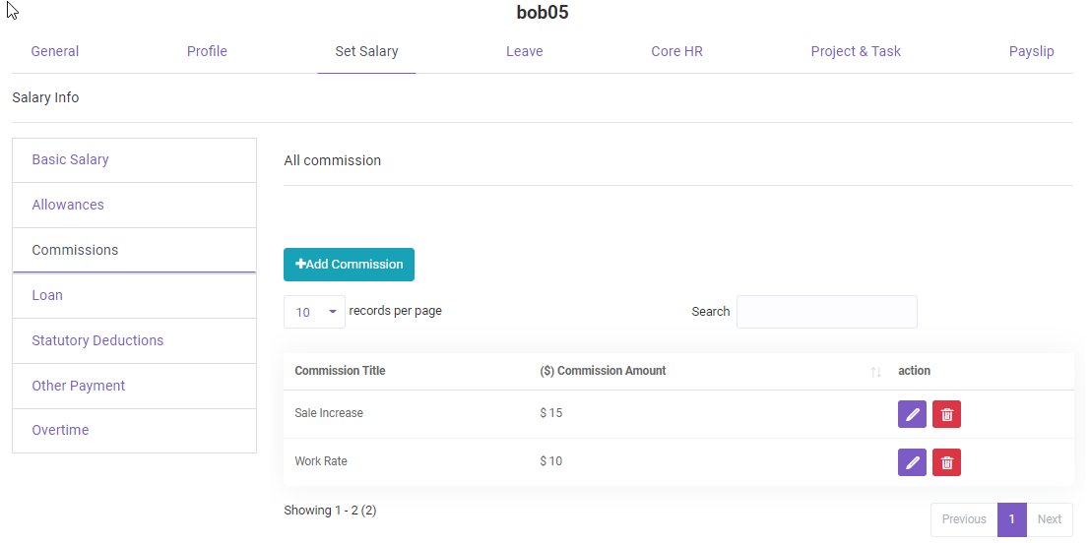Viewport: 1090px width, 543px height.
Task: Focus the Search input field
Action: point(826,312)
